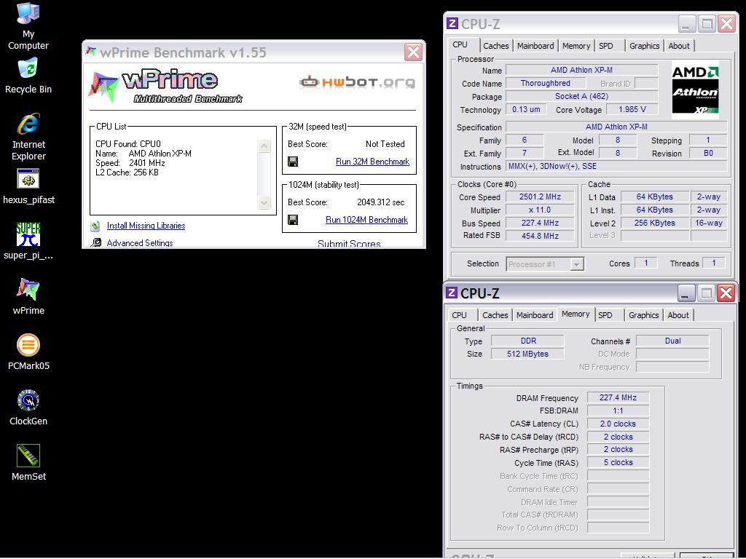Image resolution: width=746 pixels, height=559 pixels.
Task: Click the Run 32M Benchmark link
Action: (372, 162)
